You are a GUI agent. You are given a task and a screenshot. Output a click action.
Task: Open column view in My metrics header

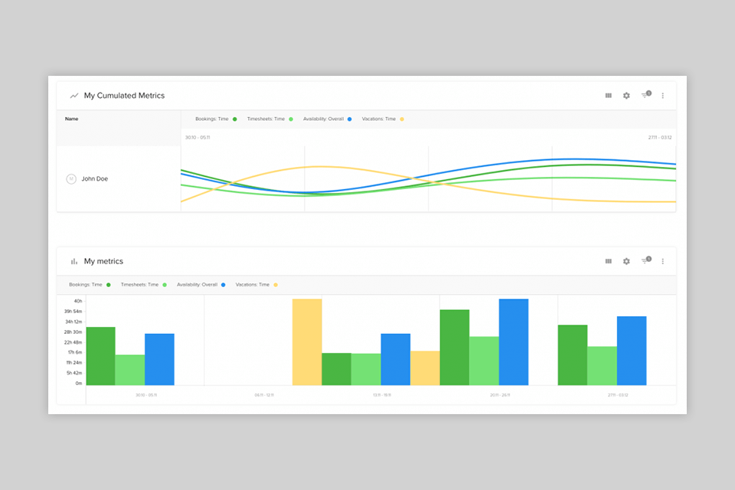609,261
